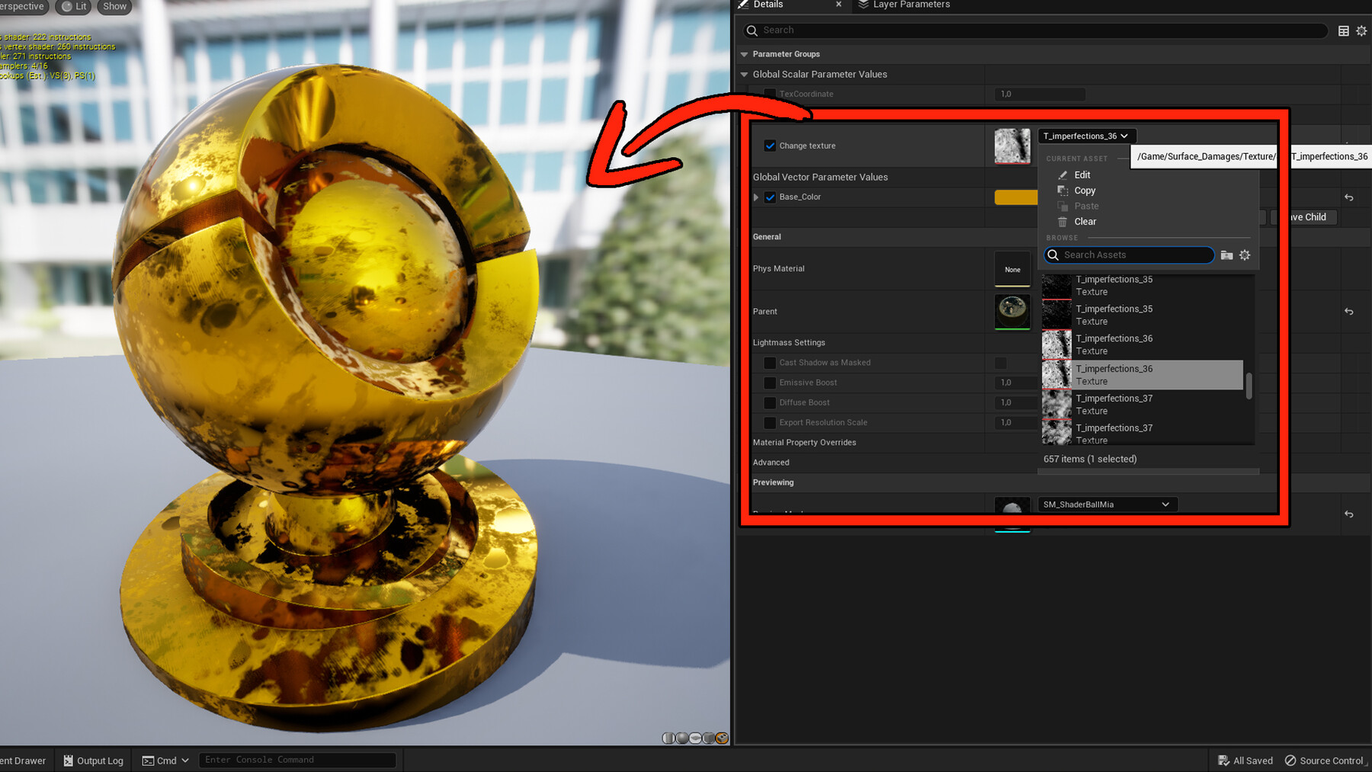Click the Export Resolution Scale value field
This screenshot has height=772, width=1372.
[1016, 422]
